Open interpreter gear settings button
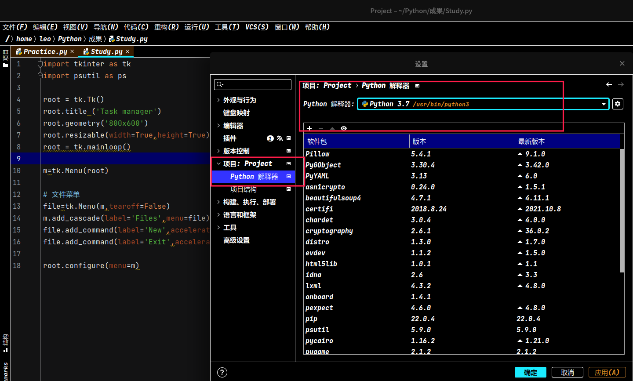 (618, 104)
